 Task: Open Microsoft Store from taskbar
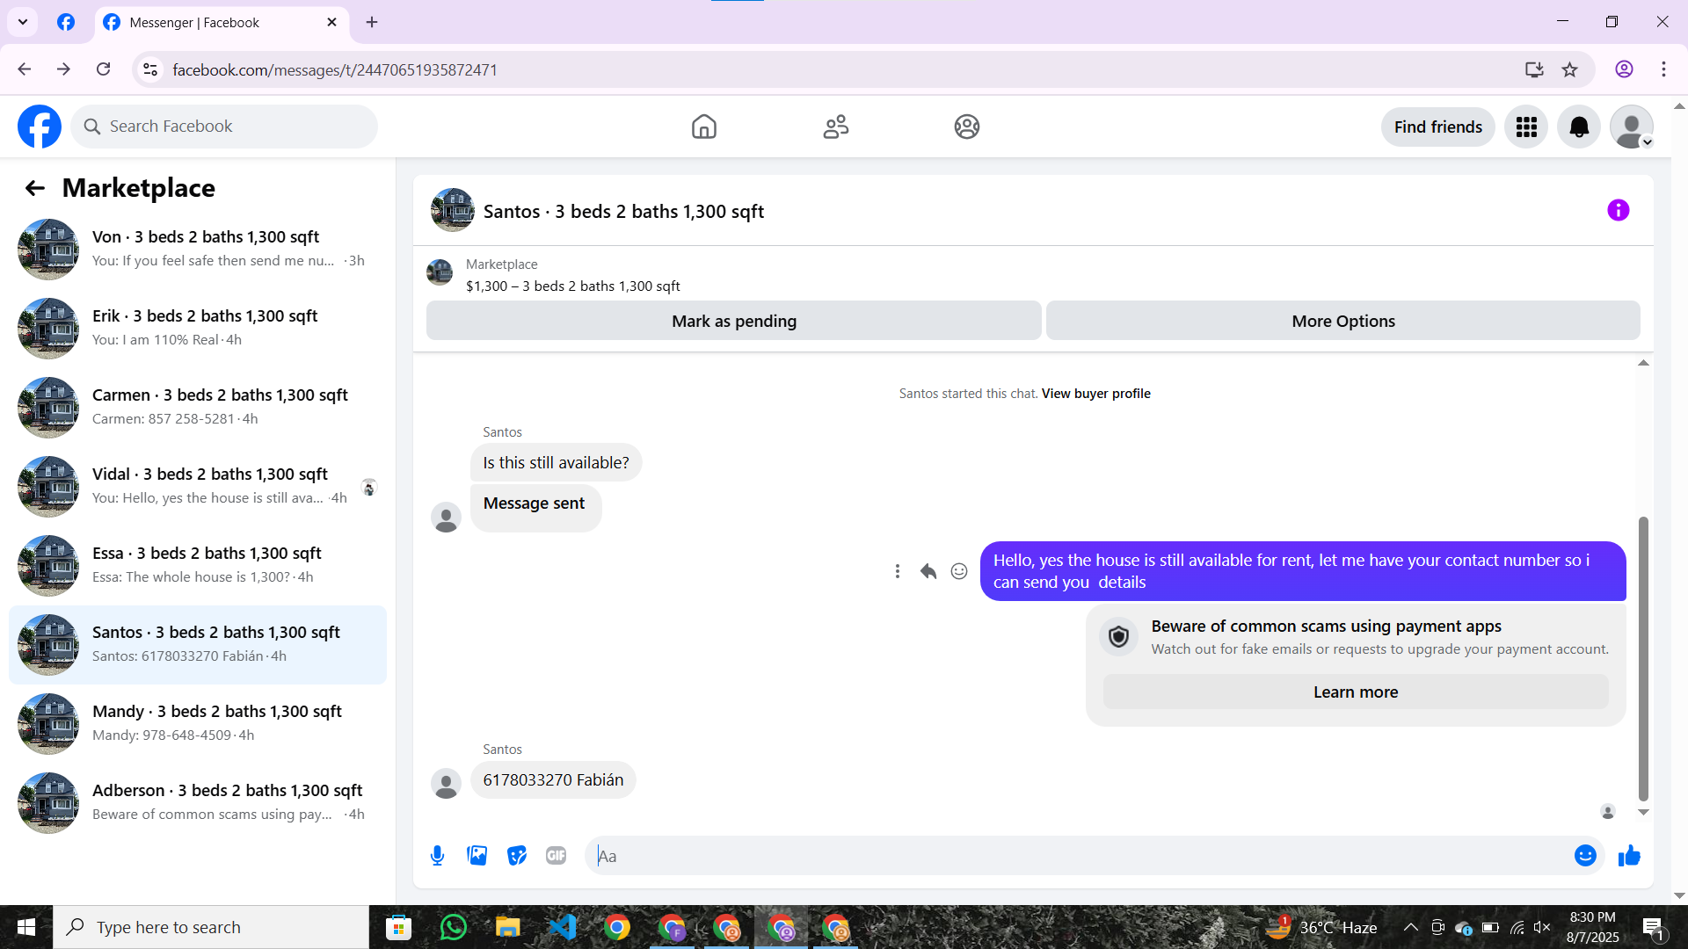[x=398, y=927]
